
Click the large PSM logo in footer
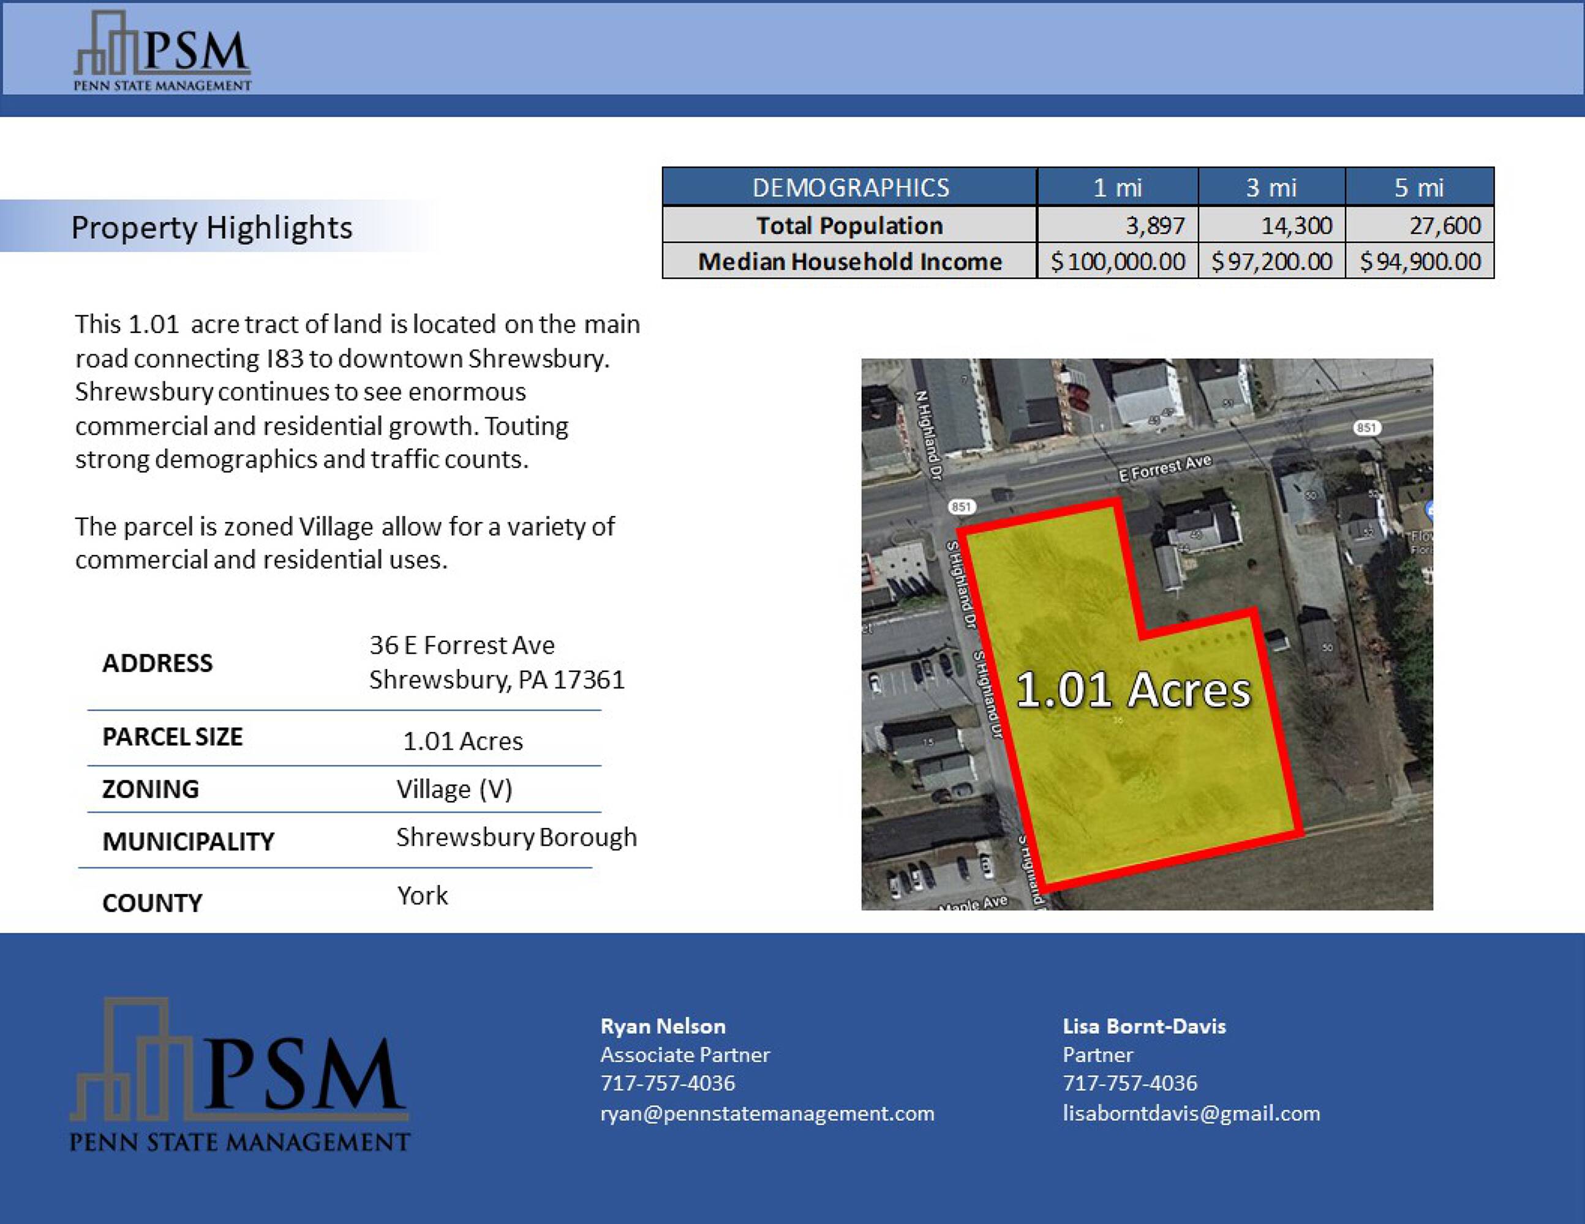click(239, 1075)
